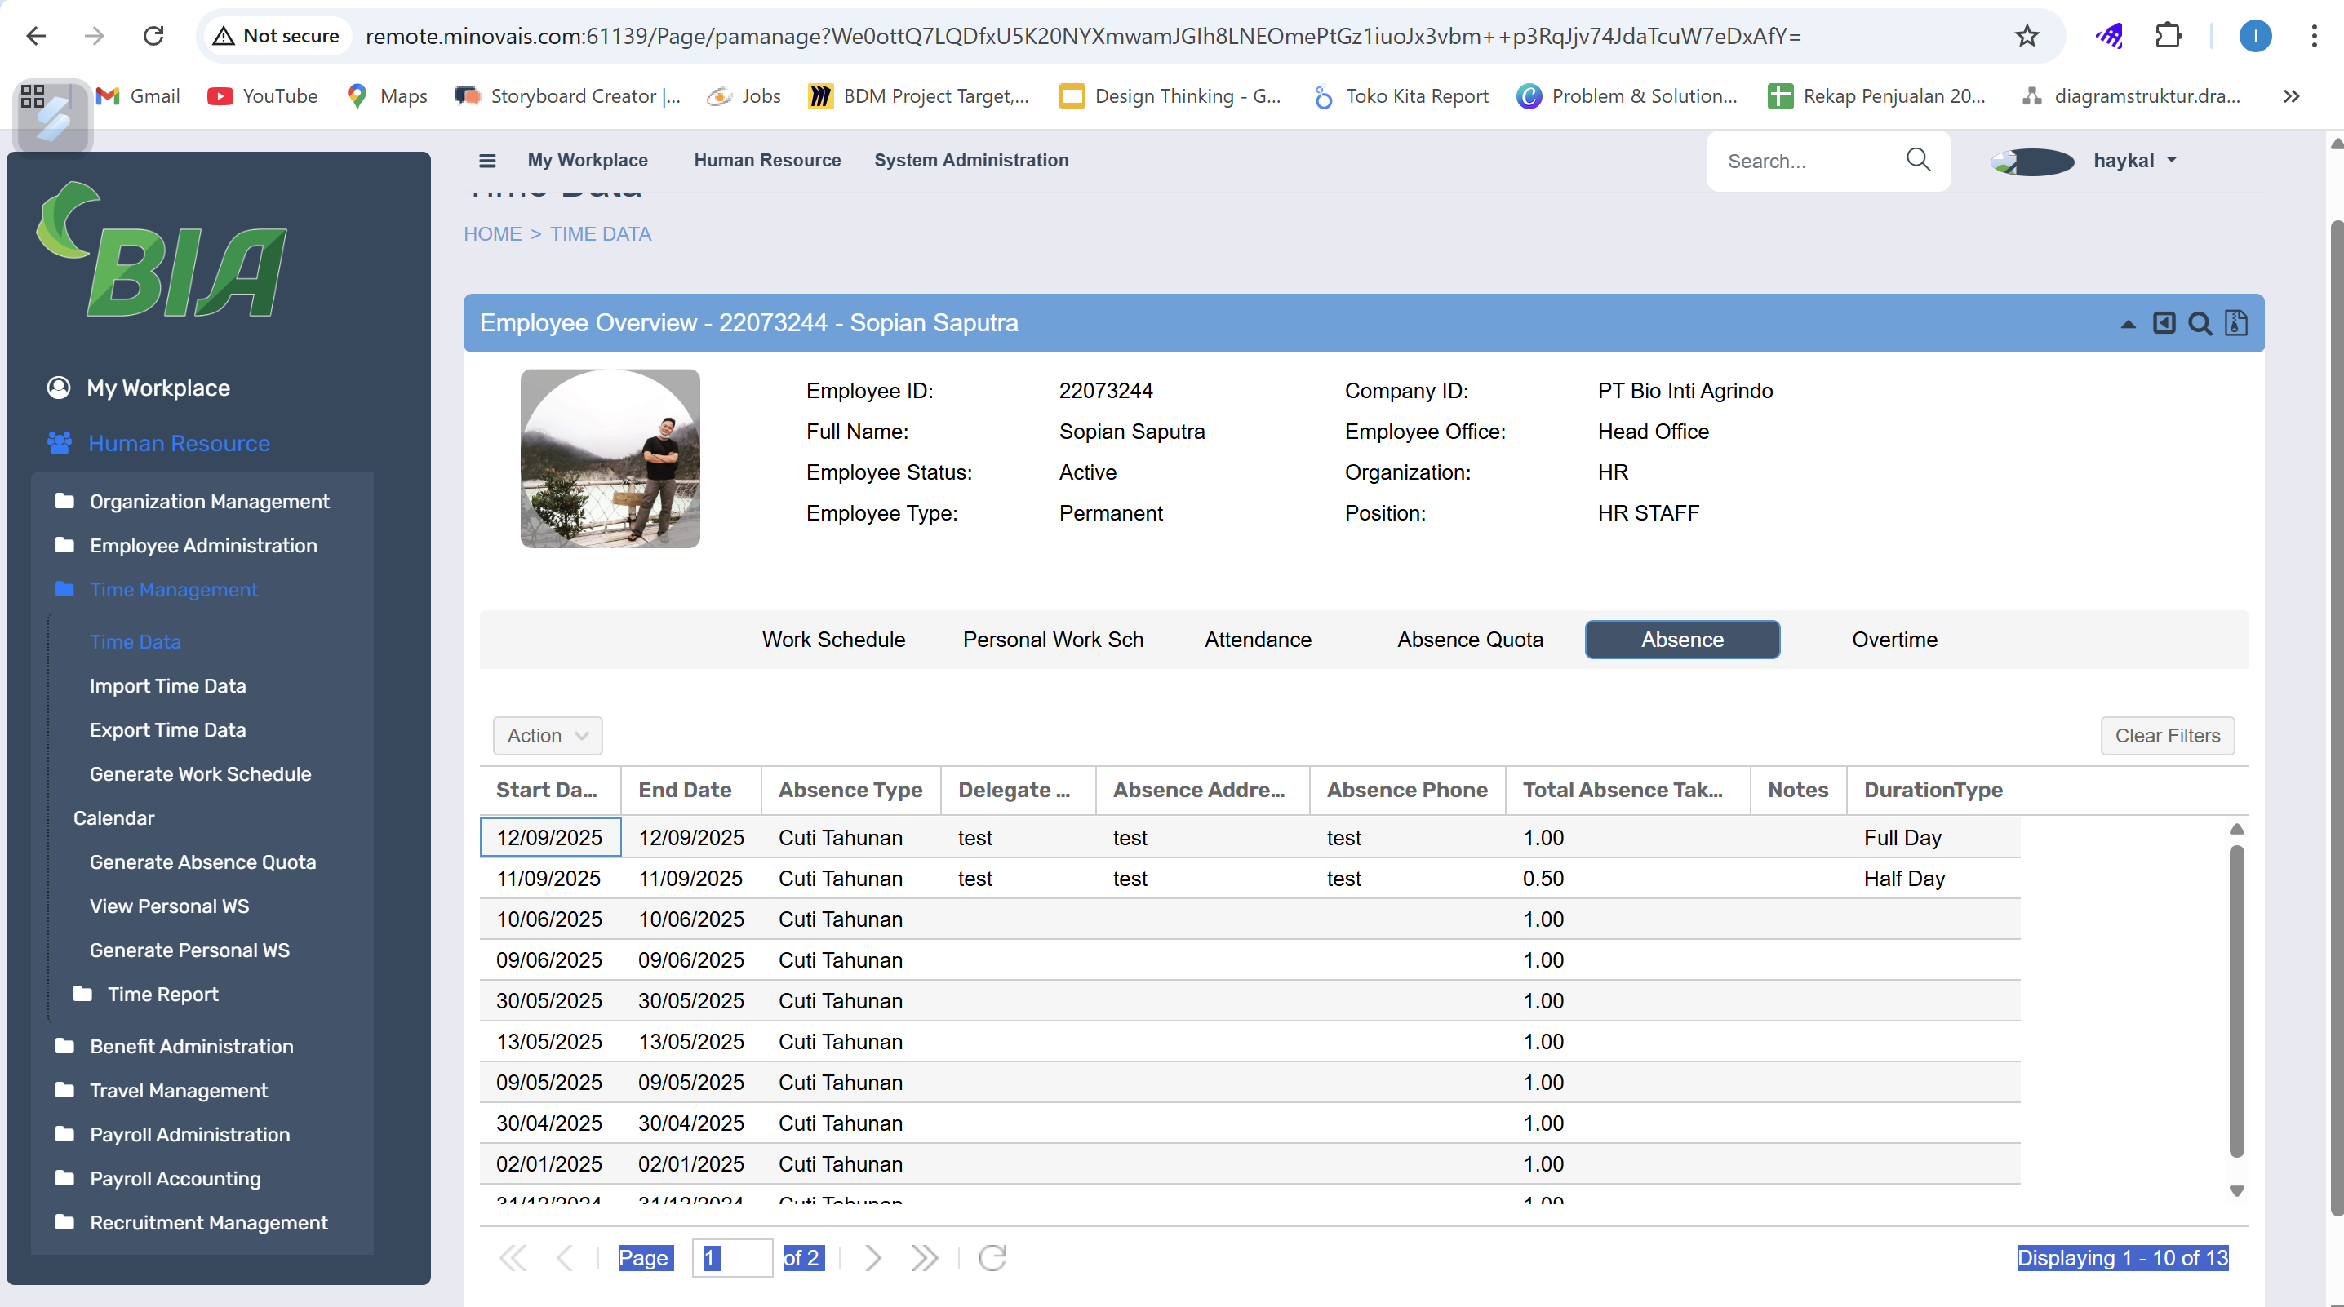Switch to Work Schedule tab

833,640
